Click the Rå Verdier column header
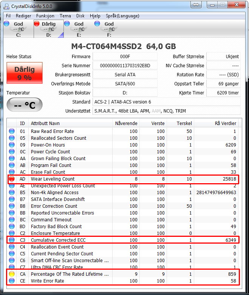 [x=216, y=124]
